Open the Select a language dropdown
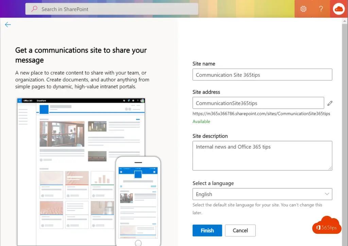Image resolution: width=348 pixels, height=246 pixels. pos(262,194)
